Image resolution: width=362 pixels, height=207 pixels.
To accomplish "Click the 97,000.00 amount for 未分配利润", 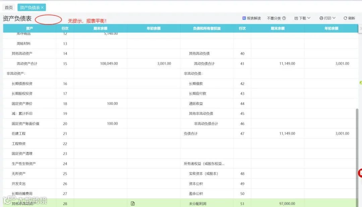I will coord(287,204).
